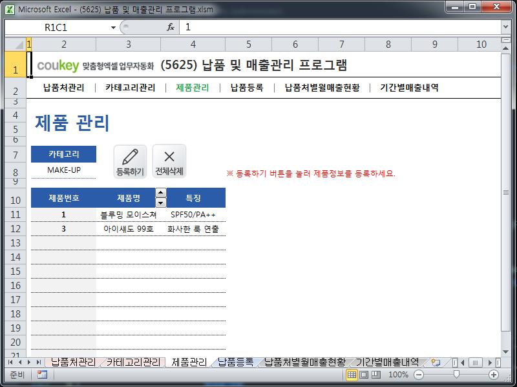Click the 전체삭제 X button
The width and height of the screenshot is (517, 387).
click(169, 162)
